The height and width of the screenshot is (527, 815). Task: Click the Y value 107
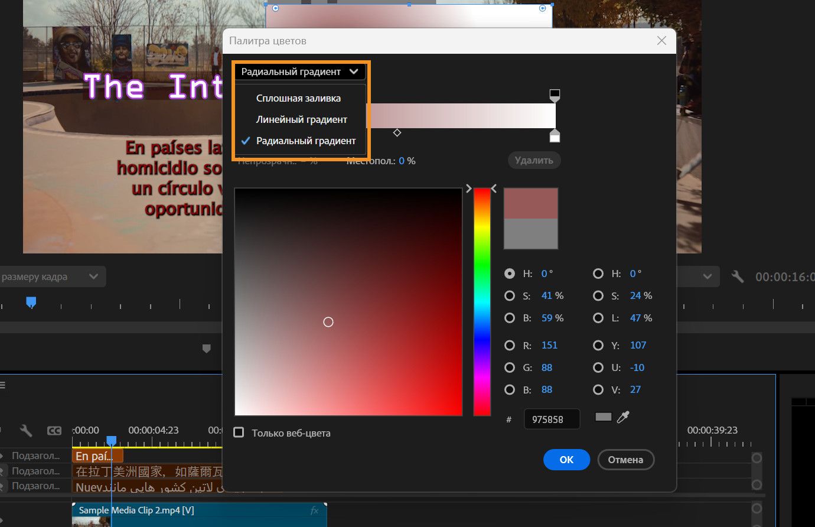point(638,345)
